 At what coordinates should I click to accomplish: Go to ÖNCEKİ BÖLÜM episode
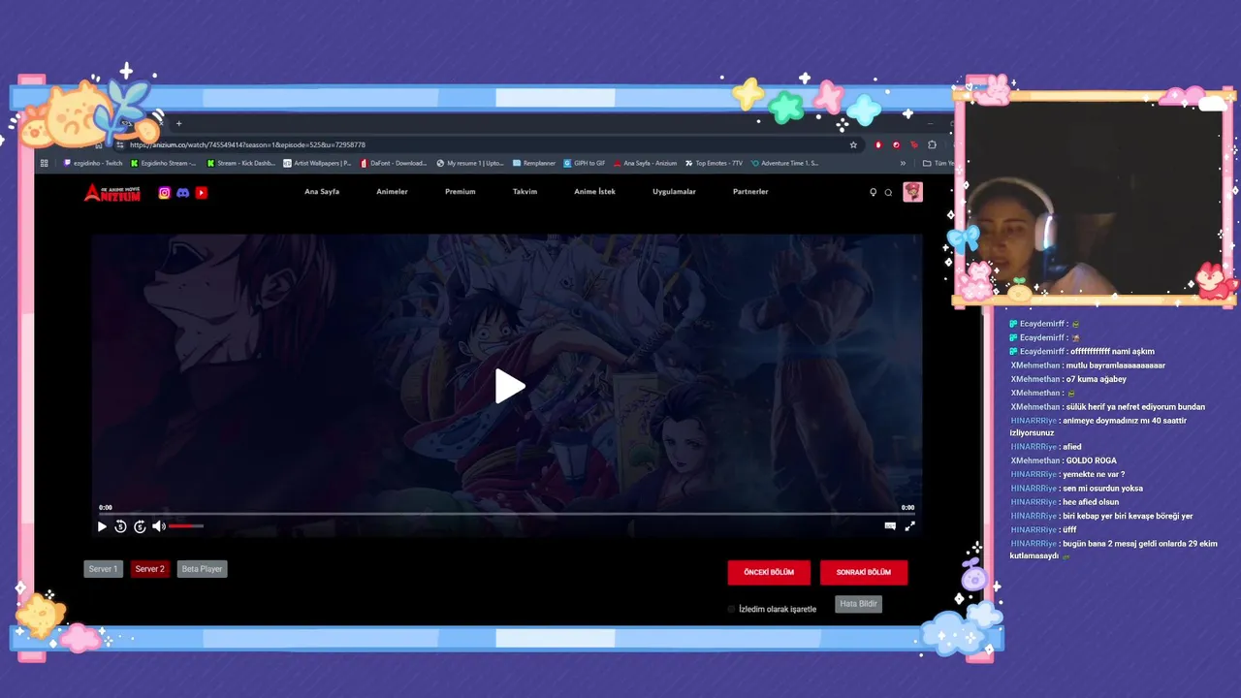pyautogui.click(x=769, y=572)
